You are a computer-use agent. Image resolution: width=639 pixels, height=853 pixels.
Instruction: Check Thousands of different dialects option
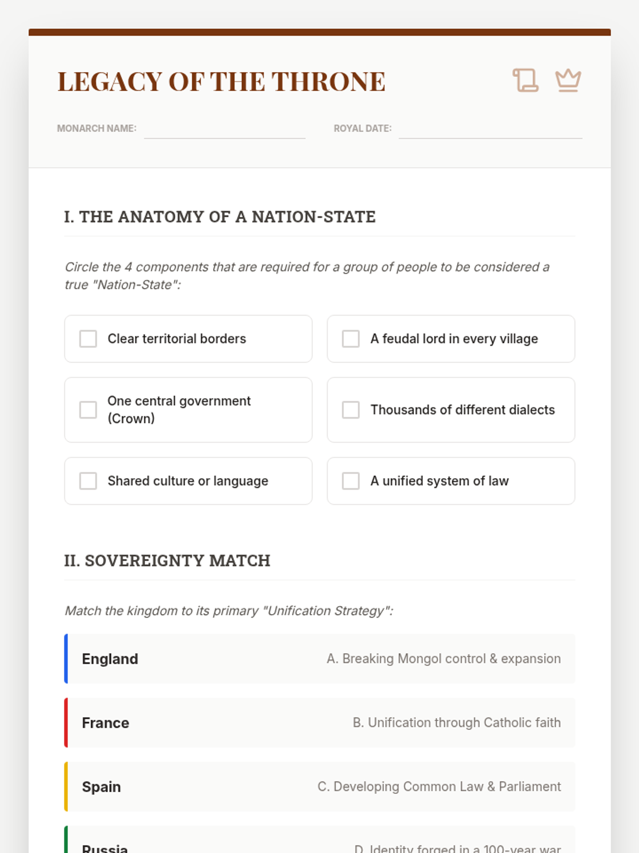[x=351, y=410]
